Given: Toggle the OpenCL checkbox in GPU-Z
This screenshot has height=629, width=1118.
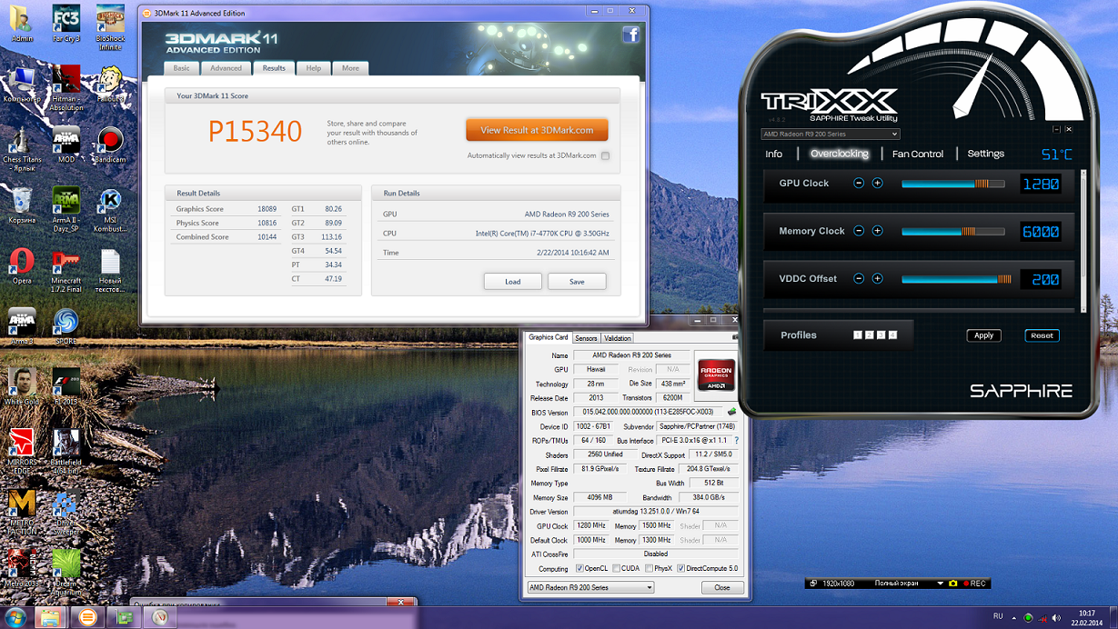Looking at the screenshot, I should (x=579, y=568).
